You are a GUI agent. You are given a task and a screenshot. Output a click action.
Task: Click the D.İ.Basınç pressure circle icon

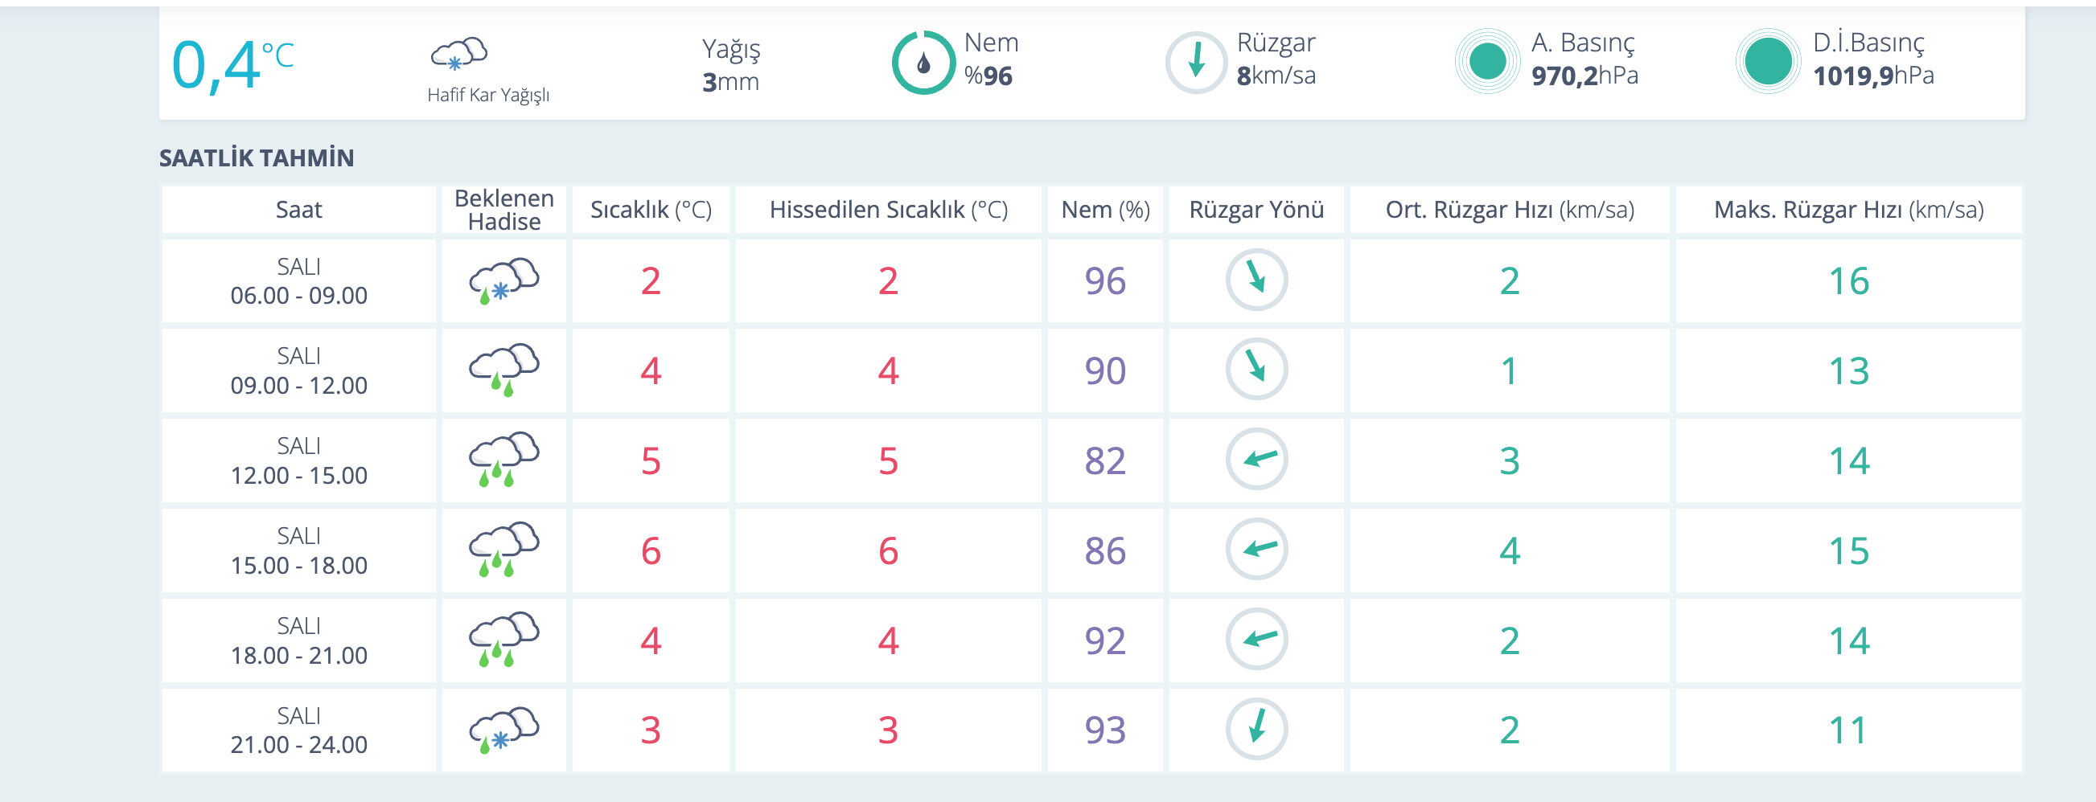click(x=1767, y=62)
